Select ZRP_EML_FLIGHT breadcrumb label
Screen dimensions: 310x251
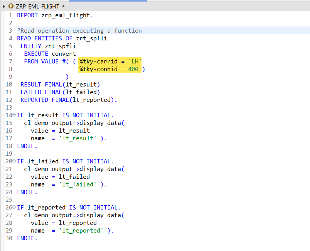coord(37,7)
